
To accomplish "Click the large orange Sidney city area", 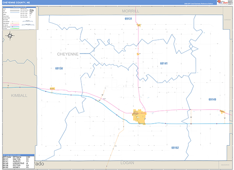I will tap(139, 117).
